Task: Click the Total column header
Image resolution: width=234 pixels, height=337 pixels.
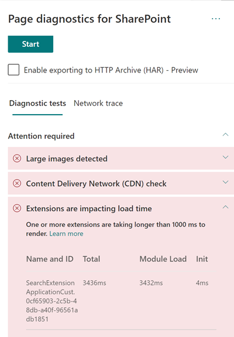Action: click(x=91, y=259)
